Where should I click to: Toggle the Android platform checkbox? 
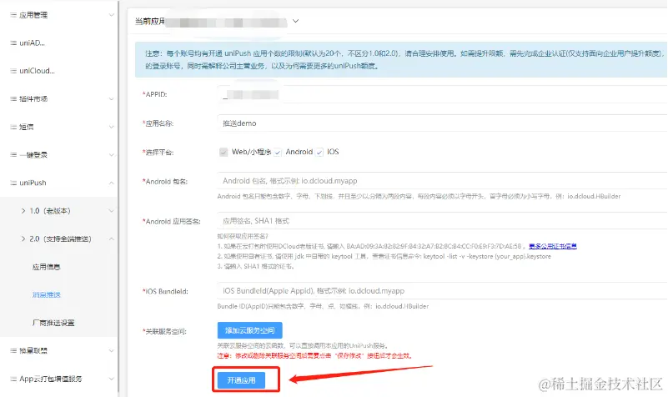[x=278, y=152]
